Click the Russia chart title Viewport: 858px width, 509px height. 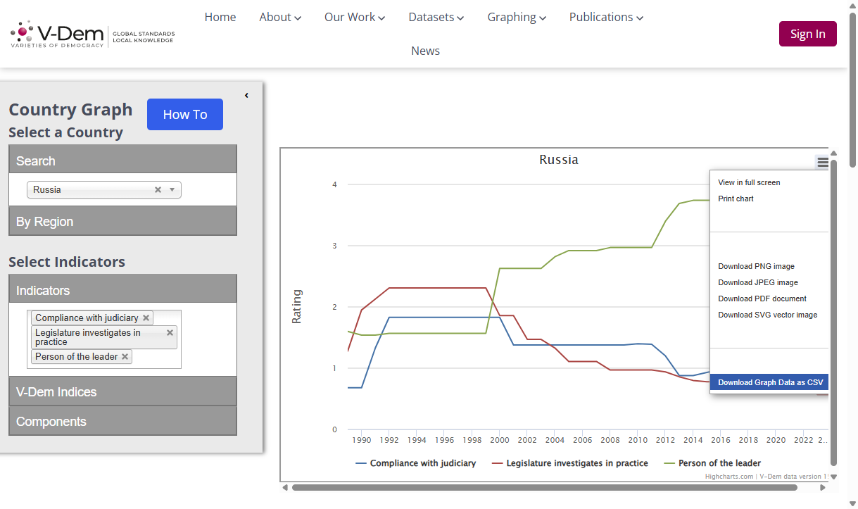(559, 160)
